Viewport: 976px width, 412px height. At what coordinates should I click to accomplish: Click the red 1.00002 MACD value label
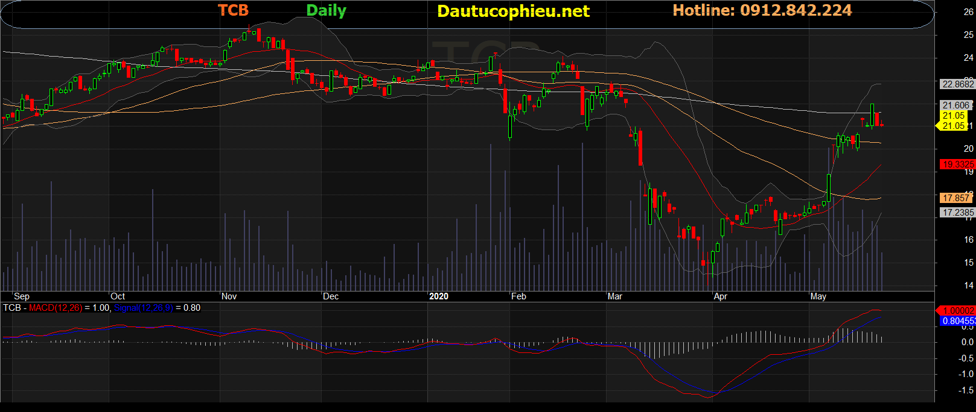(957, 310)
